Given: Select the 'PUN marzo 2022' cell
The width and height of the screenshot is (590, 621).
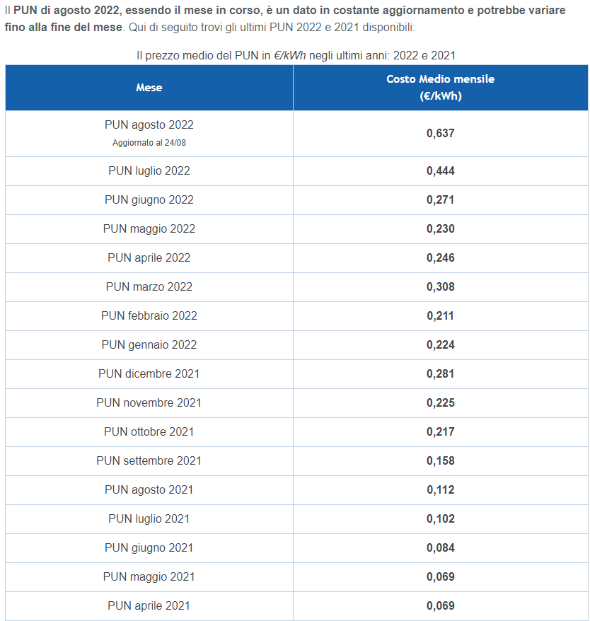Looking at the screenshot, I should (149, 286).
